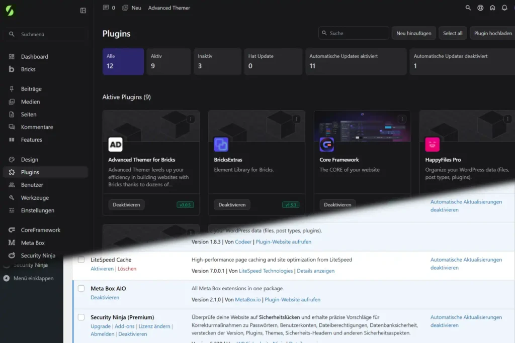515x343 pixels.
Task: Click Menü einklappen to collapse the menu
Action: pos(33,278)
